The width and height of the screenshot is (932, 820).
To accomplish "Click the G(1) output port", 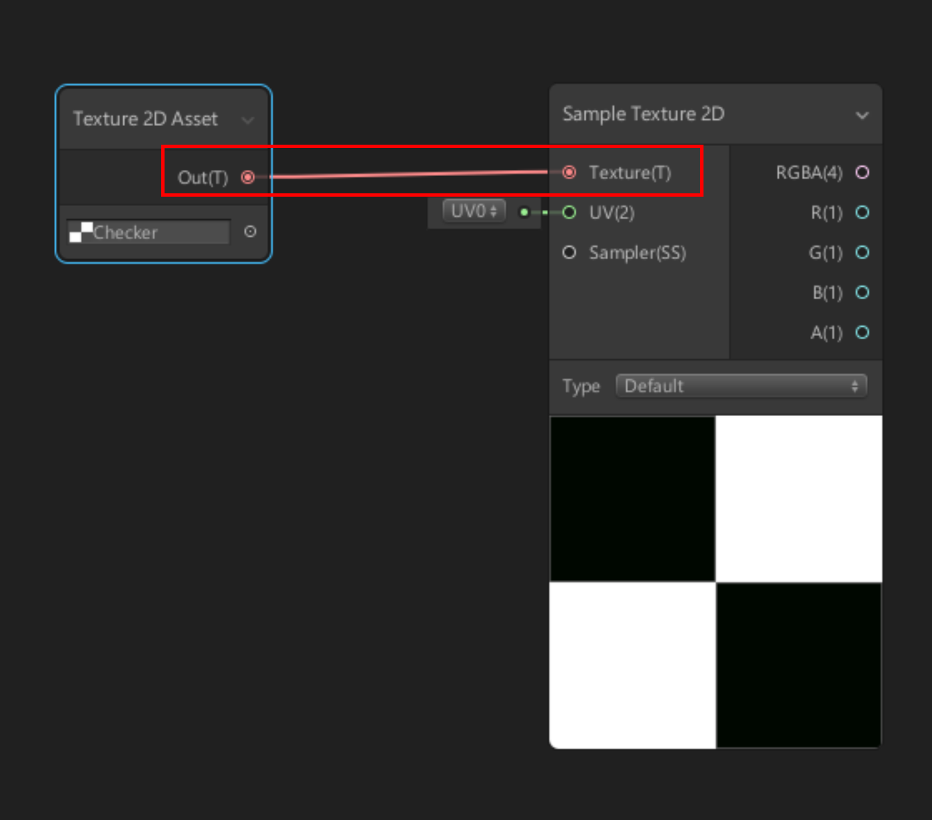I will click(862, 253).
